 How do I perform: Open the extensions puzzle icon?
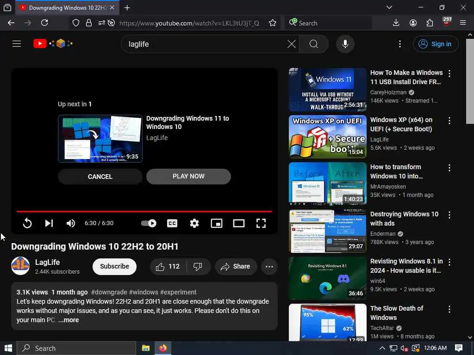[x=430, y=23]
